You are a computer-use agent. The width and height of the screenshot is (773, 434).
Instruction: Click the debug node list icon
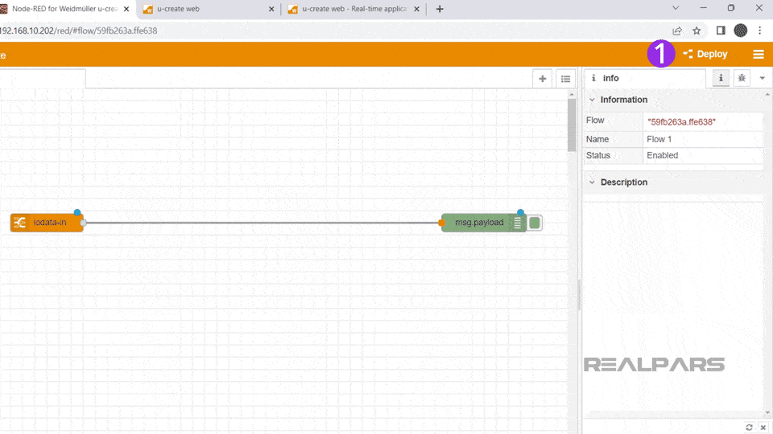click(517, 223)
